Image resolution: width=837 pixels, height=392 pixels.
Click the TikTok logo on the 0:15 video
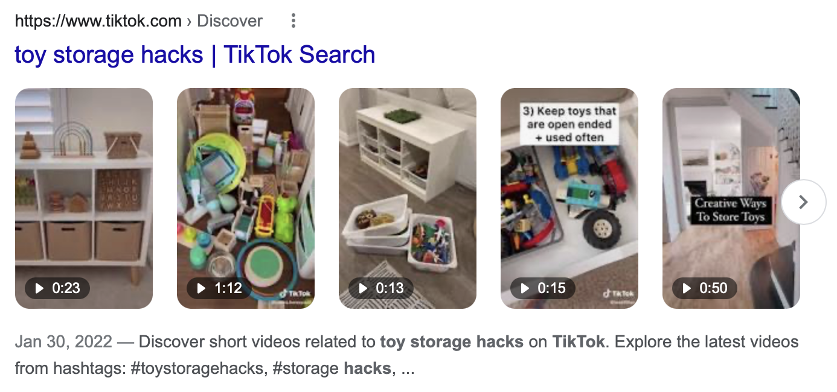(x=618, y=294)
